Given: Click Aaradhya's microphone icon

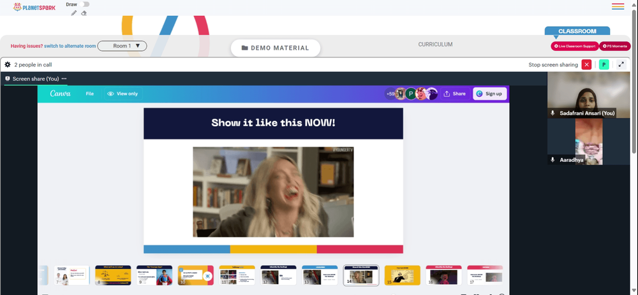Looking at the screenshot, I should [x=553, y=160].
